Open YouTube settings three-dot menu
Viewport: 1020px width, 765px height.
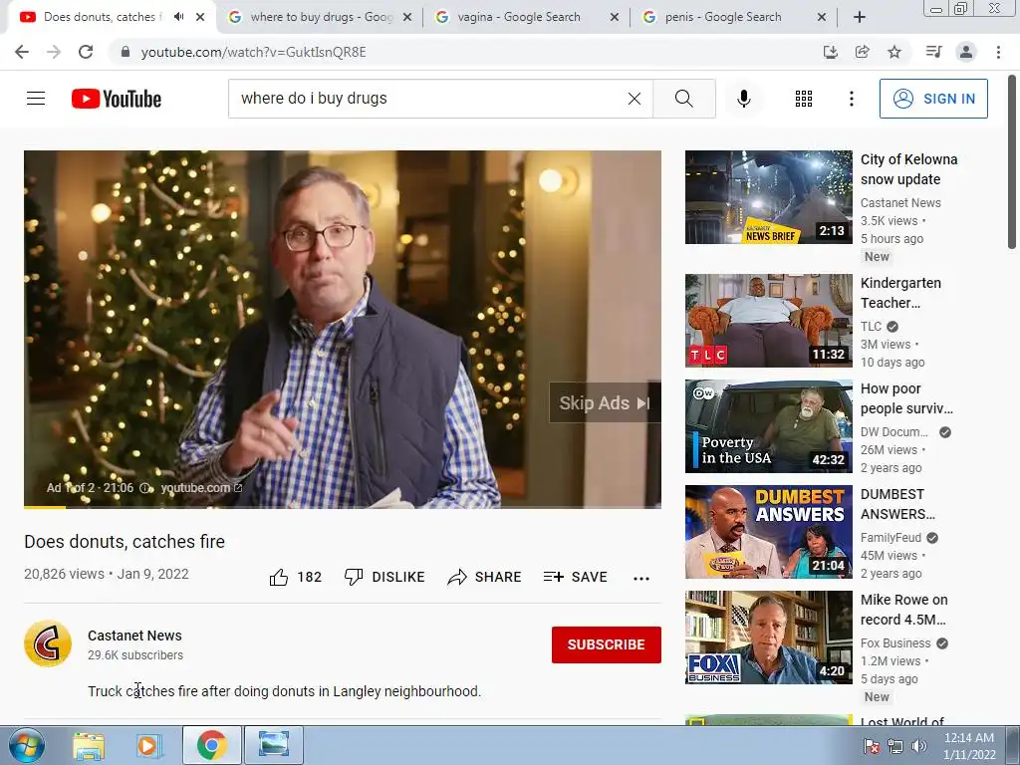pos(851,99)
